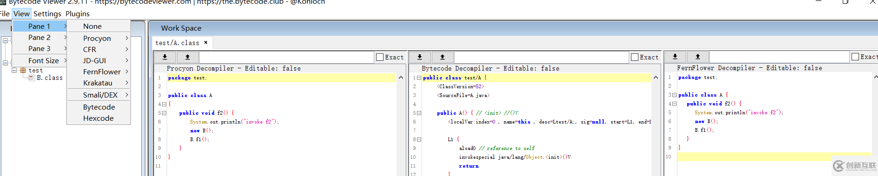
Task: Collapse the top tree root node
Action: point(5,40)
